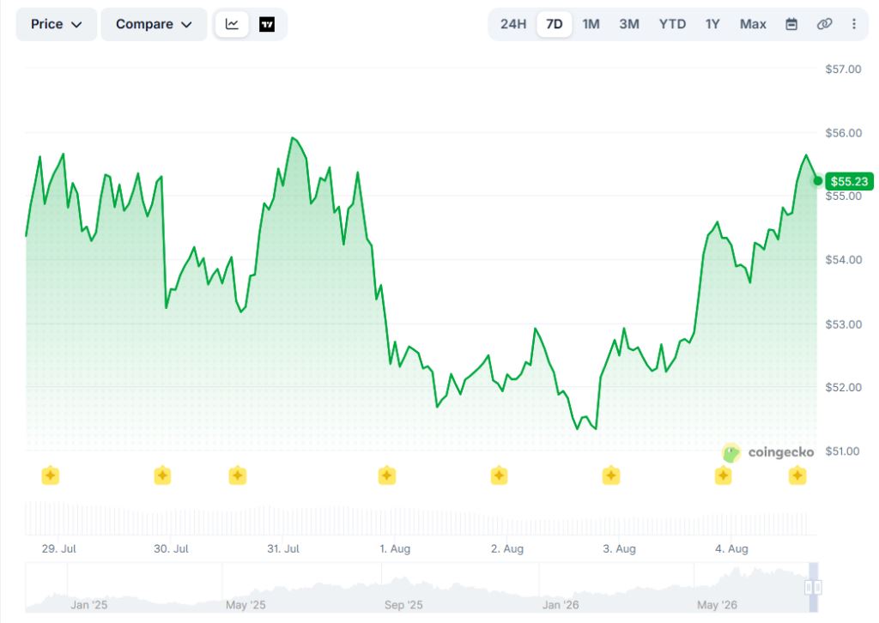Select the 1M time range
This screenshot has width=879, height=623.
pos(591,24)
